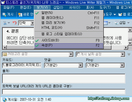Select 일반(N) normal view mode
The image size is (132, 102).
click(x=69, y=13)
